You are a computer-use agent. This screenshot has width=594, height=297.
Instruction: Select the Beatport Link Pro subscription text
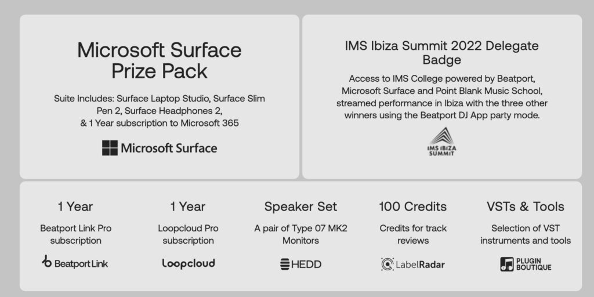[75, 234]
